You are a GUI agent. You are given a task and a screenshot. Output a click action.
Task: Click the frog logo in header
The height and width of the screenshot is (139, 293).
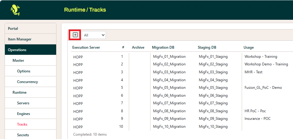(15, 10)
